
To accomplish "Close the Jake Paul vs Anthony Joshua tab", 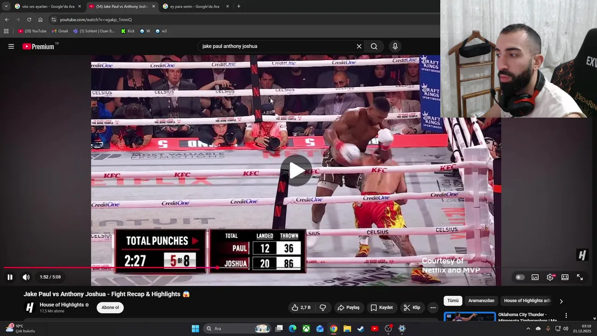I will point(153,7).
